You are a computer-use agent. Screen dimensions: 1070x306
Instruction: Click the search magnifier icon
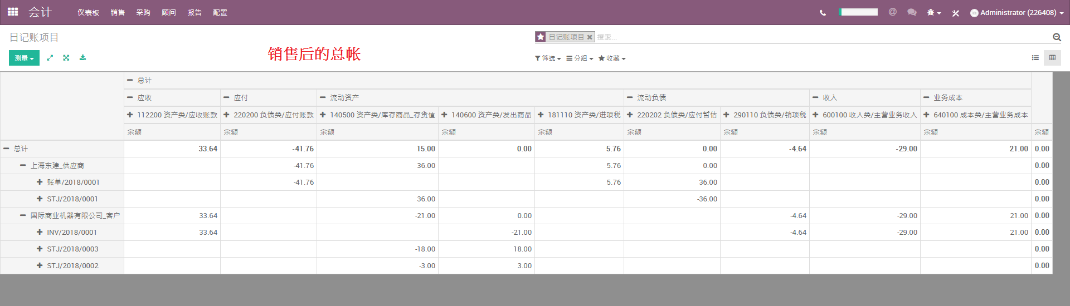[1057, 37]
